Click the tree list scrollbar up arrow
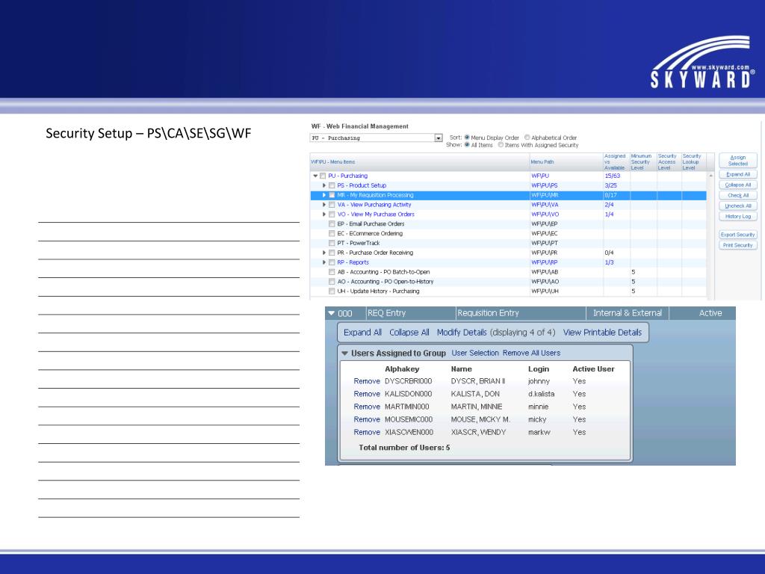This screenshot has width=765, height=574. click(x=711, y=175)
